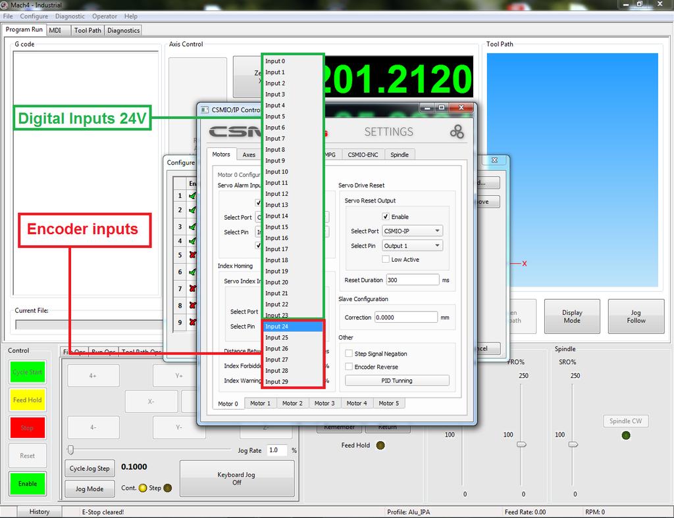Image resolution: width=674 pixels, height=518 pixels.
Task: Select Input 7 from the pin list
Action: pos(293,139)
